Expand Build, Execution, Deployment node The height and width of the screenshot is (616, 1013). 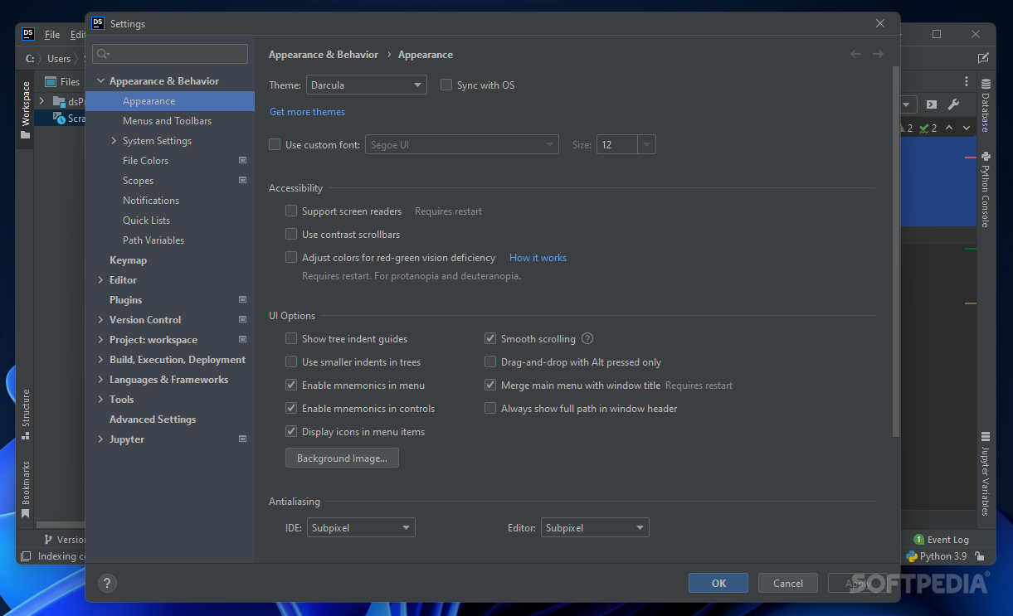(100, 359)
